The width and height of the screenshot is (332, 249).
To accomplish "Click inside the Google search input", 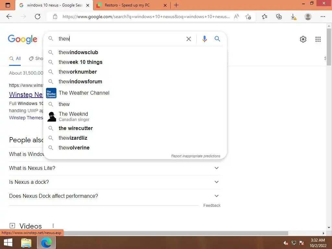I will 121,39.
